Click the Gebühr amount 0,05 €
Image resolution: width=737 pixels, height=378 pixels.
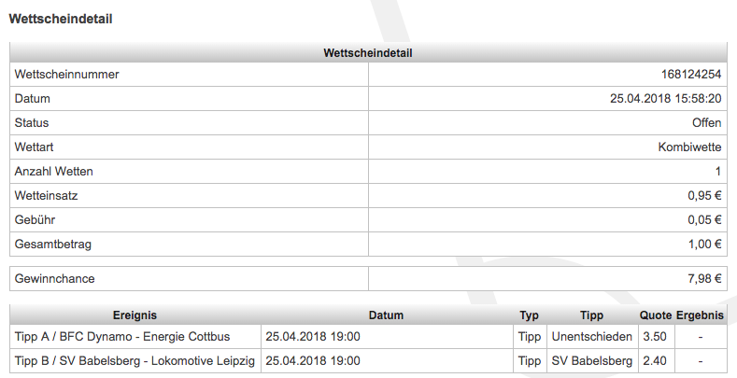click(704, 219)
